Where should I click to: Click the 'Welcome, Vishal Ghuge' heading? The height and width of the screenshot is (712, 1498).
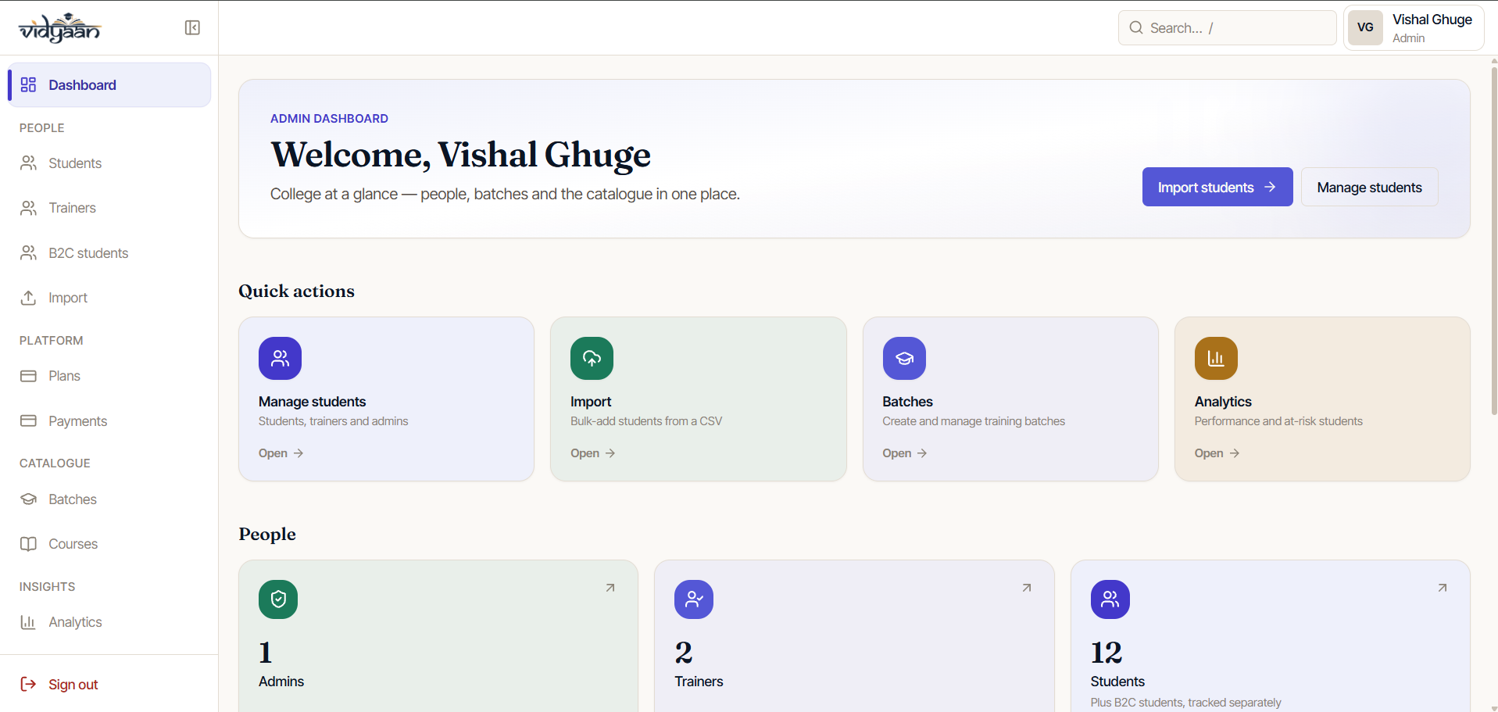tap(460, 155)
